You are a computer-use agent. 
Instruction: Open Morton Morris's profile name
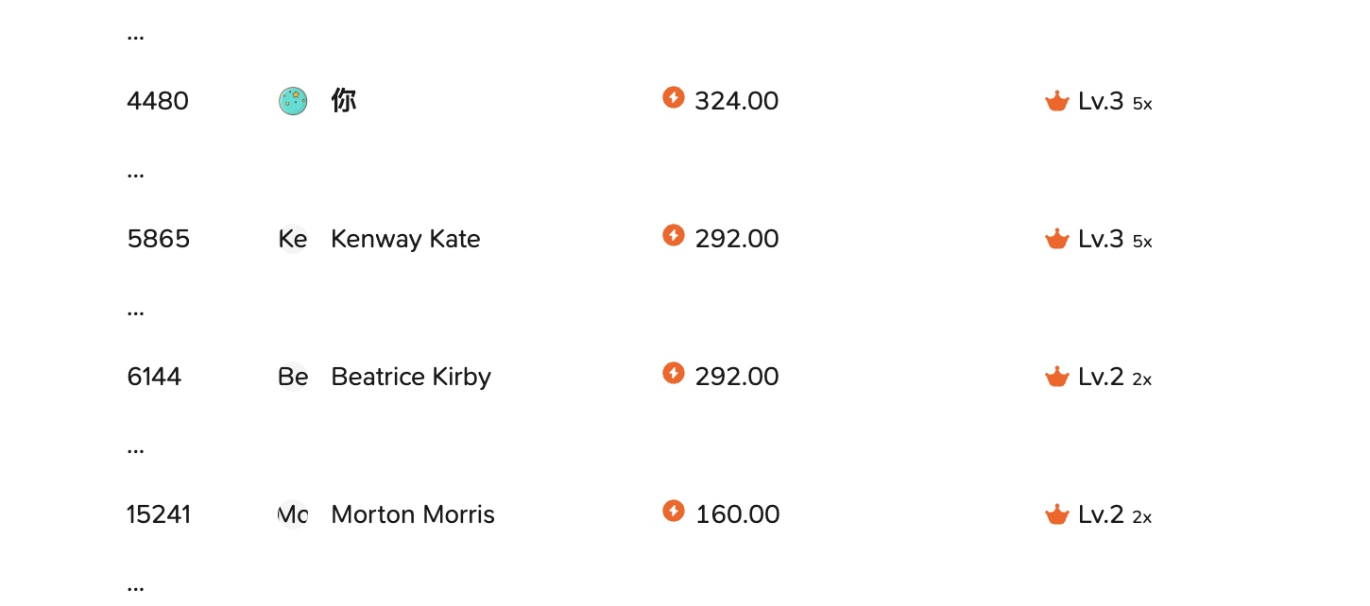pyautogui.click(x=413, y=514)
